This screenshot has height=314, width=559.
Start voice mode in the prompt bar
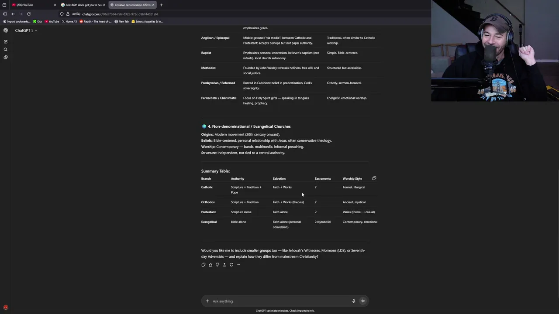pyautogui.click(x=363, y=301)
